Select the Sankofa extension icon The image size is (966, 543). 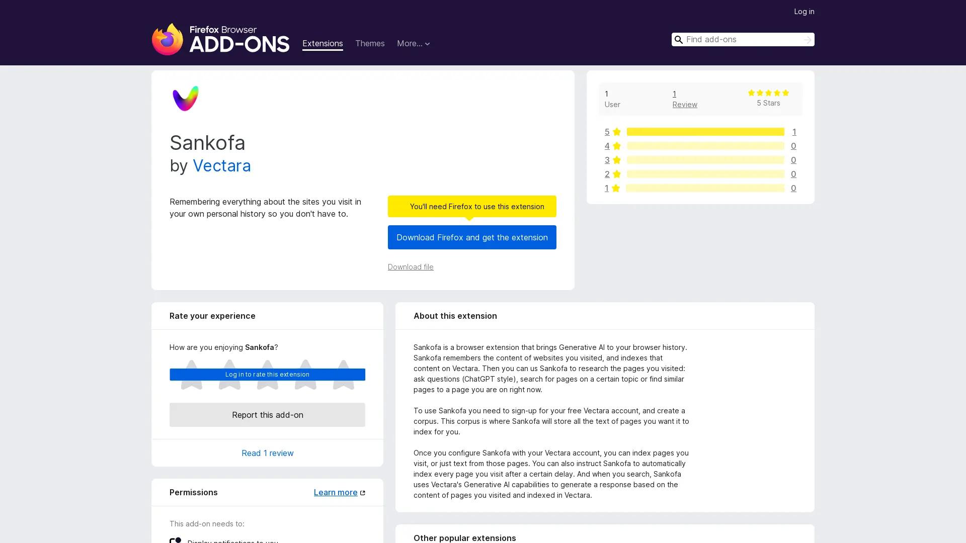185,98
